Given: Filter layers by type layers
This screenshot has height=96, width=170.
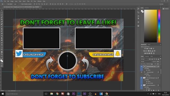Looking at the screenshot, I should [x=154, y=59].
